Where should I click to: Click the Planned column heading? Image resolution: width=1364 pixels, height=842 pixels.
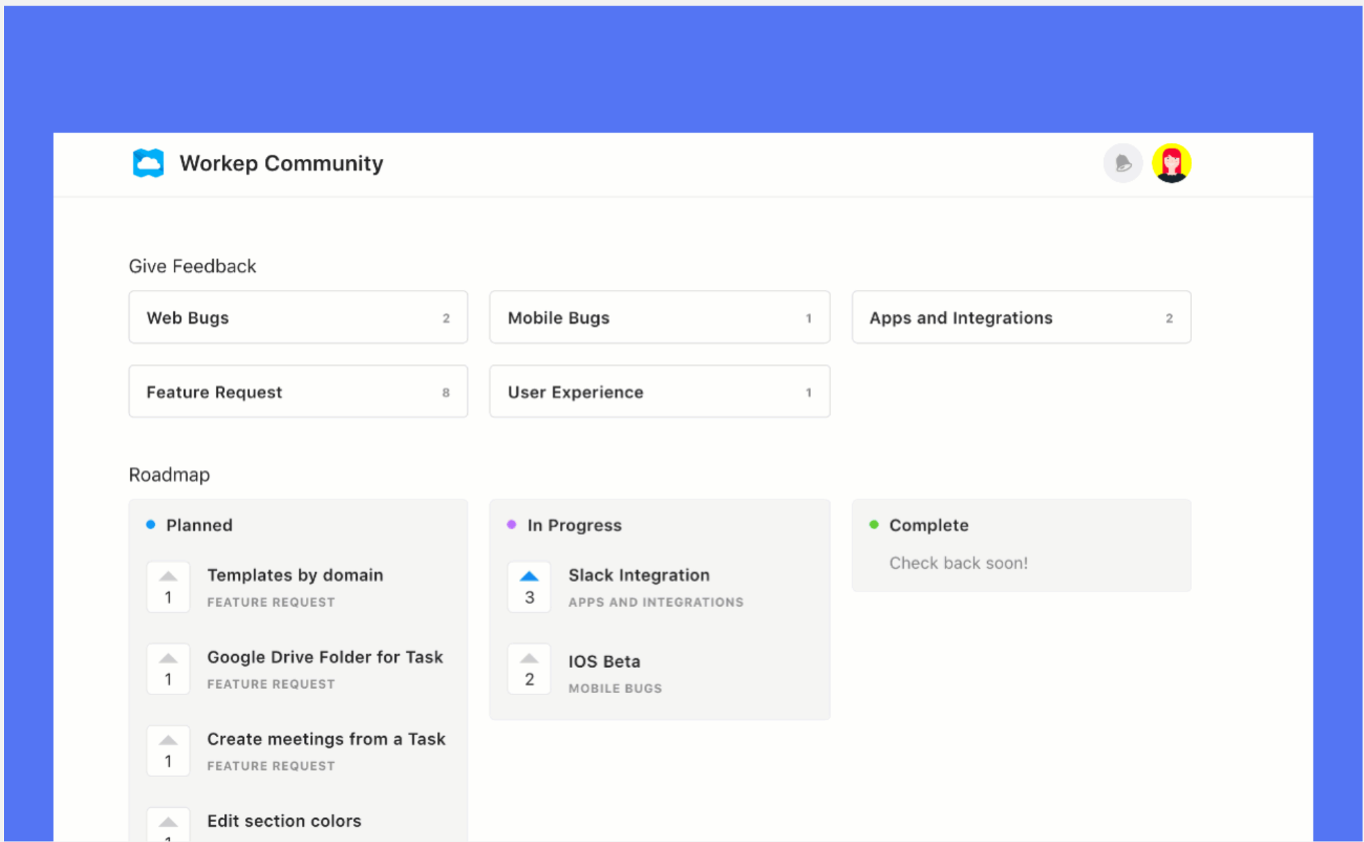point(199,525)
